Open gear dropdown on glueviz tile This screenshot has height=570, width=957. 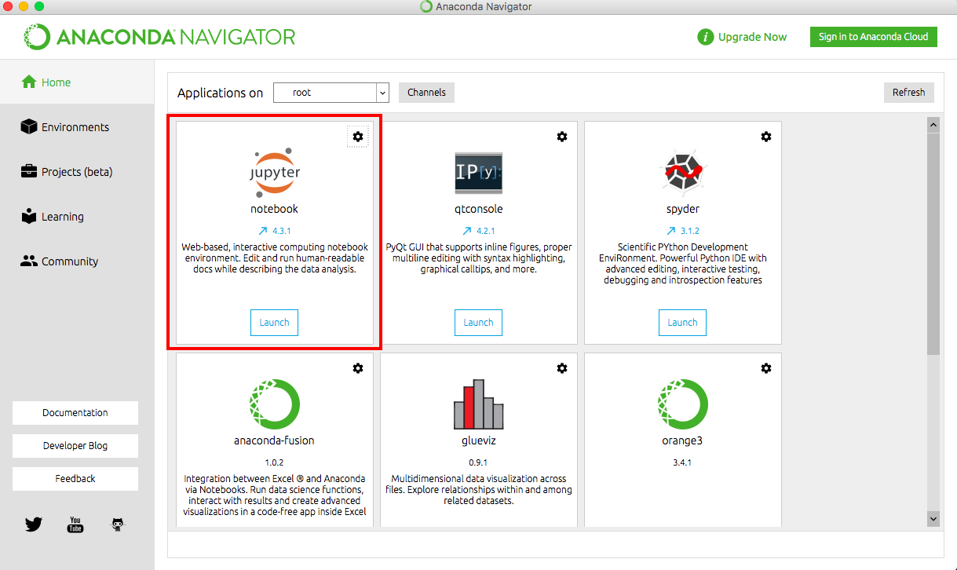click(x=562, y=368)
